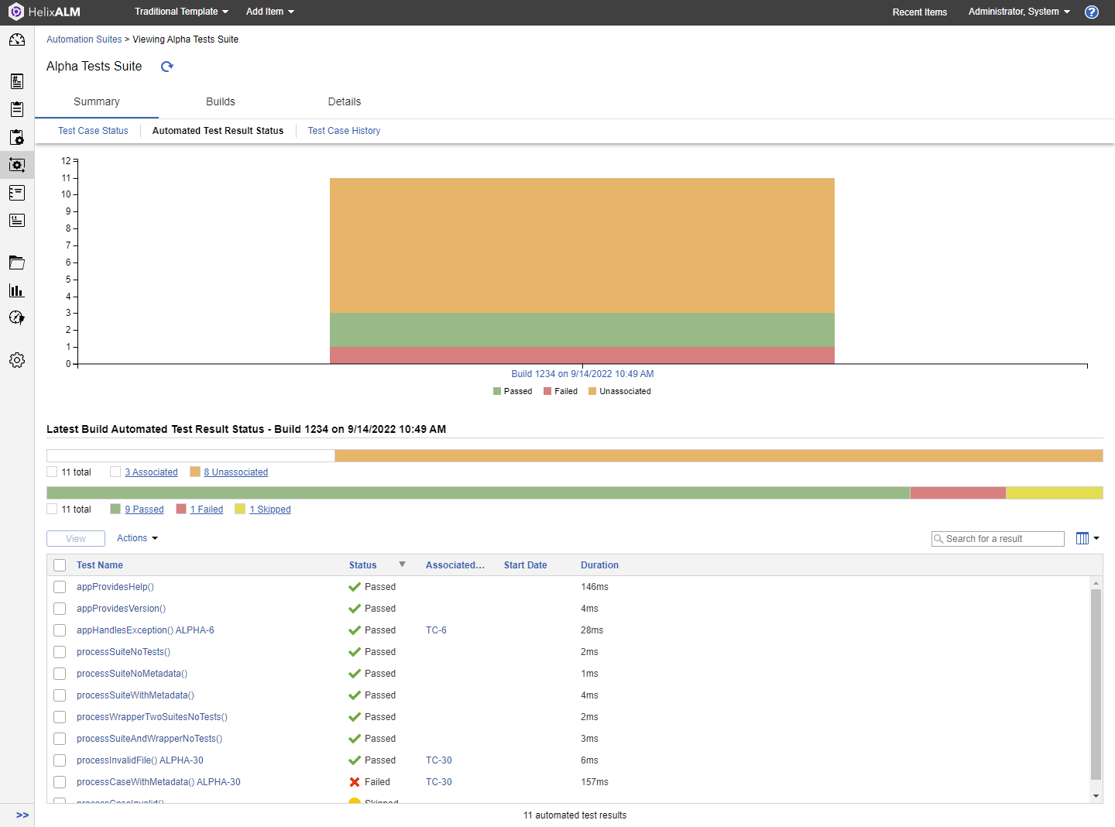Expand the sidebar with the double-arrow icon
Image resolution: width=1115 pixels, height=827 pixels.
click(22, 815)
